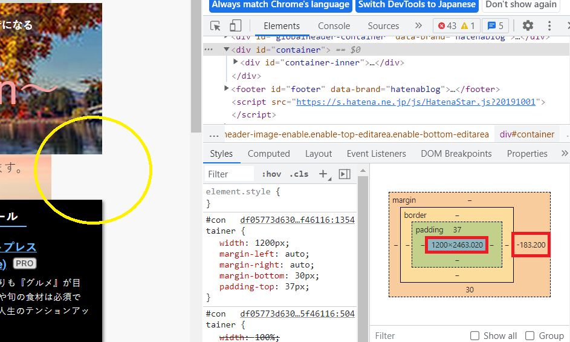Click Always match Chrome's language button
This screenshot has height=342, width=570.
click(280, 5)
